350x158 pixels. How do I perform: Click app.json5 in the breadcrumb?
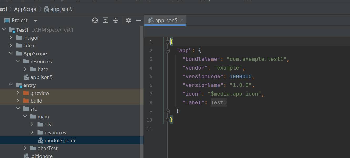click(58, 9)
